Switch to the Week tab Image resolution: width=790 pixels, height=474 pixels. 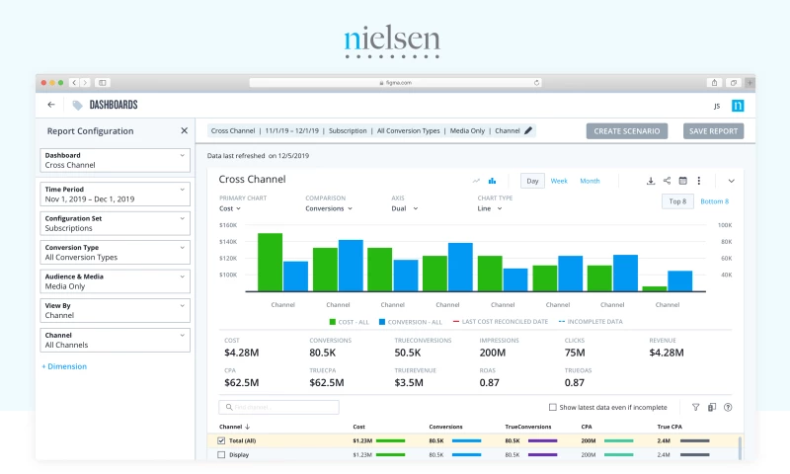[559, 181]
